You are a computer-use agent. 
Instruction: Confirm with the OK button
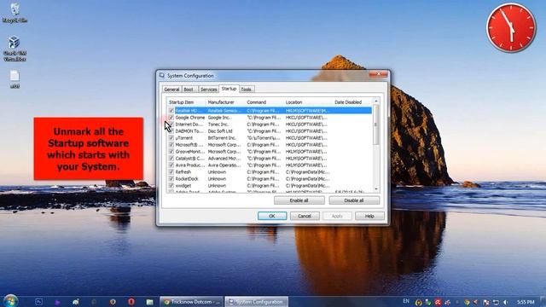[x=272, y=216]
